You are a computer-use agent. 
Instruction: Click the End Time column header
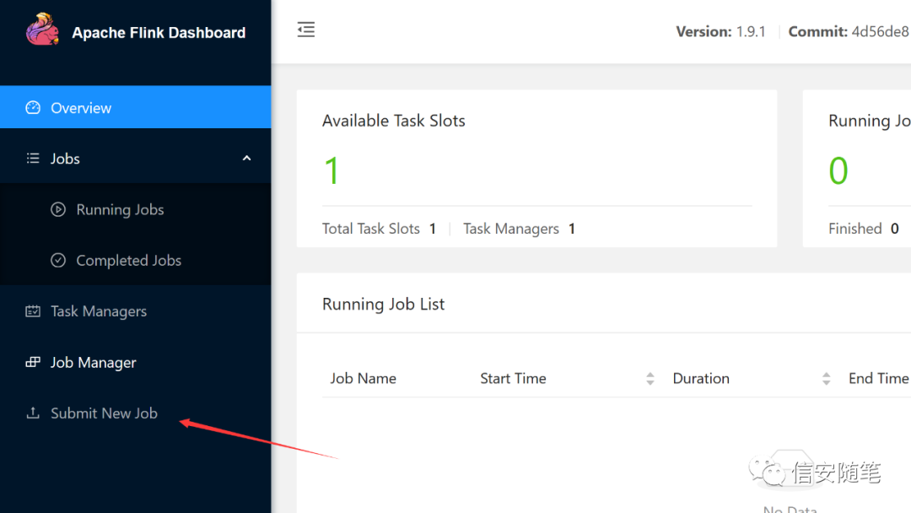tap(878, 378)
